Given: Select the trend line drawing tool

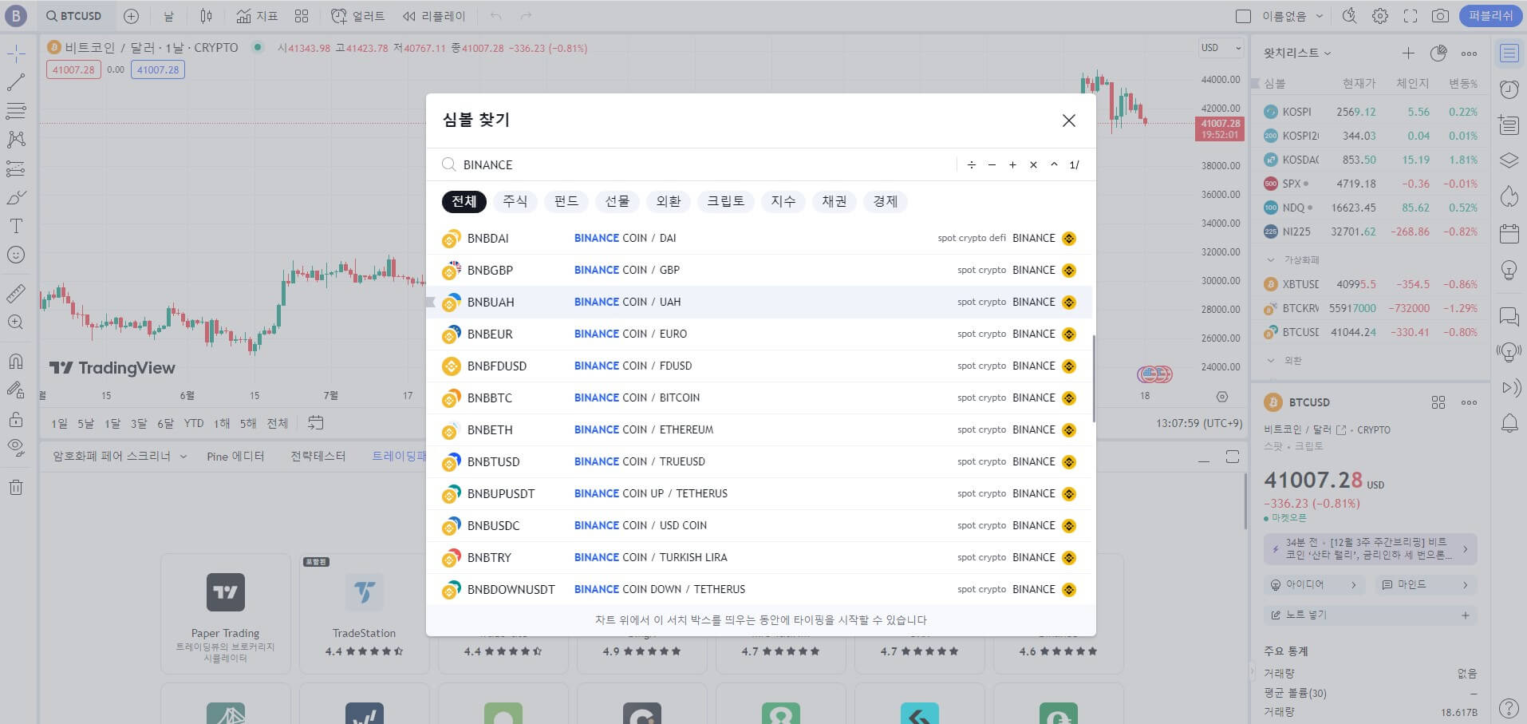Looking at the screenshot, I should pyautogui.click(x=16, y=82).
